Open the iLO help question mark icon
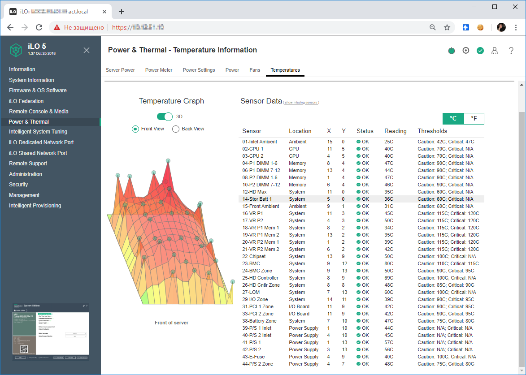 point(511,51)
